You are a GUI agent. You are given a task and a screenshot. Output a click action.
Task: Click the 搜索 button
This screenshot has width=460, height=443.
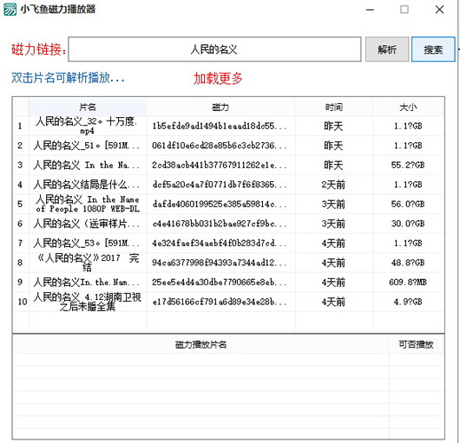[433, 49]
